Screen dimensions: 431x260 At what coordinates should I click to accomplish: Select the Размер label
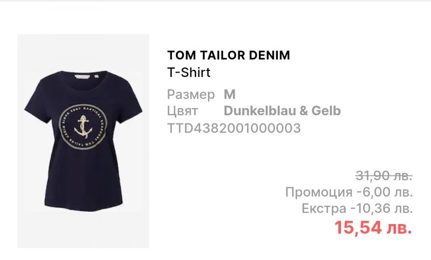point(191,95)
